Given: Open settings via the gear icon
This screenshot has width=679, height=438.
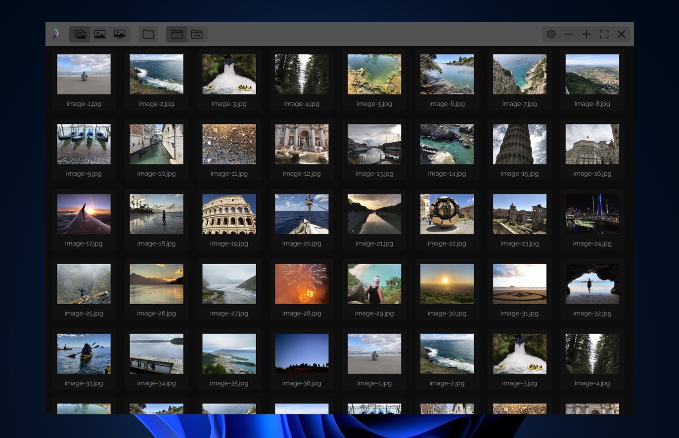Looking at the screenshot, I should [x=551, y=34].
